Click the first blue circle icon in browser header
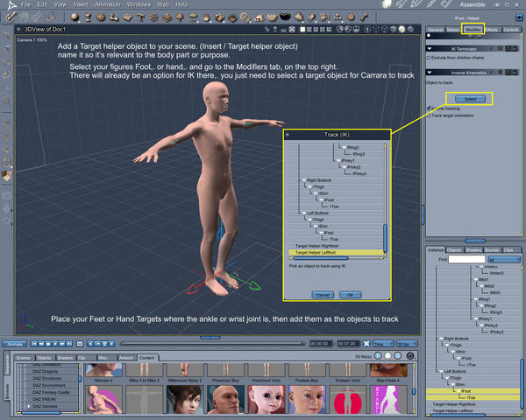 click(378, 356)
